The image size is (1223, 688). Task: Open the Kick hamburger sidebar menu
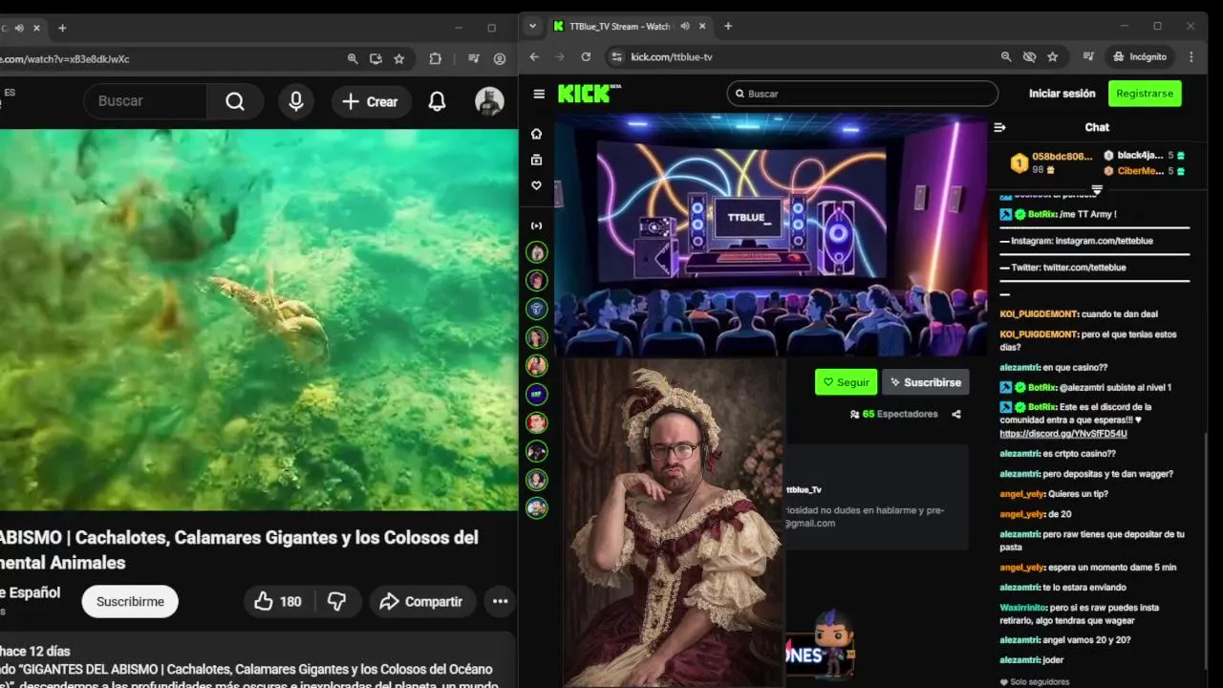tap(539, 94)
